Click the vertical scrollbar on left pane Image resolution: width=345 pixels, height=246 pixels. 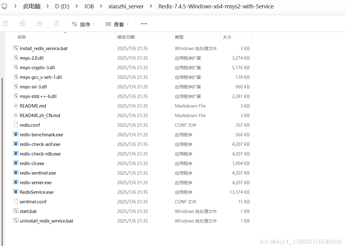point(2,162)
